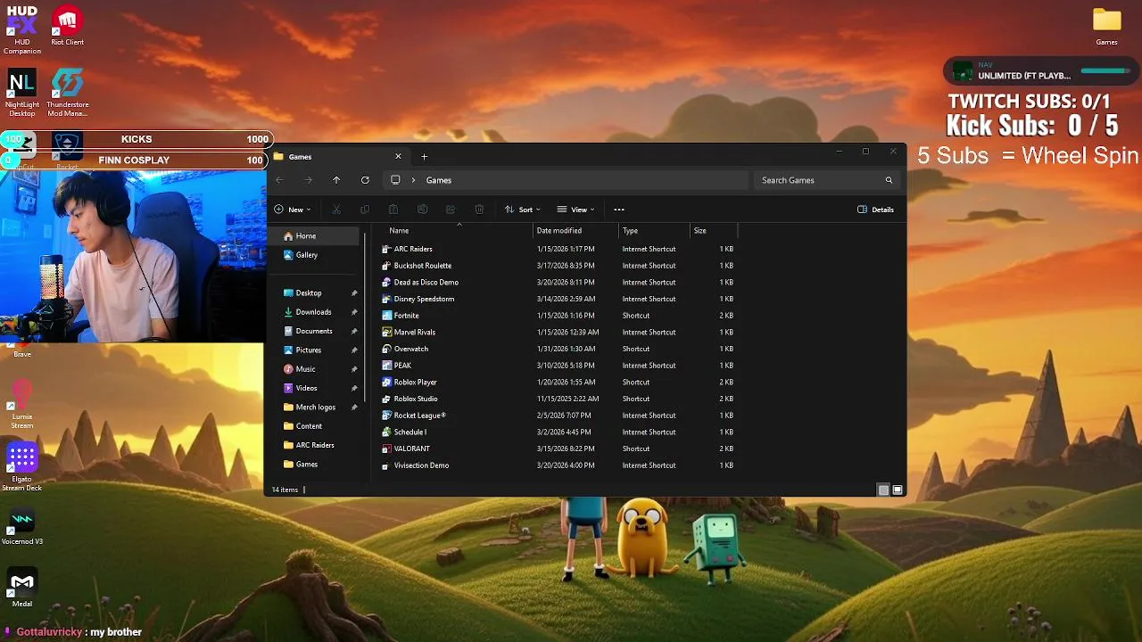This screenshot has height=642, width=1142.
Task: Open Lumia Stream desktop icon
Action: pyautogui.click(x=22, y=405)
